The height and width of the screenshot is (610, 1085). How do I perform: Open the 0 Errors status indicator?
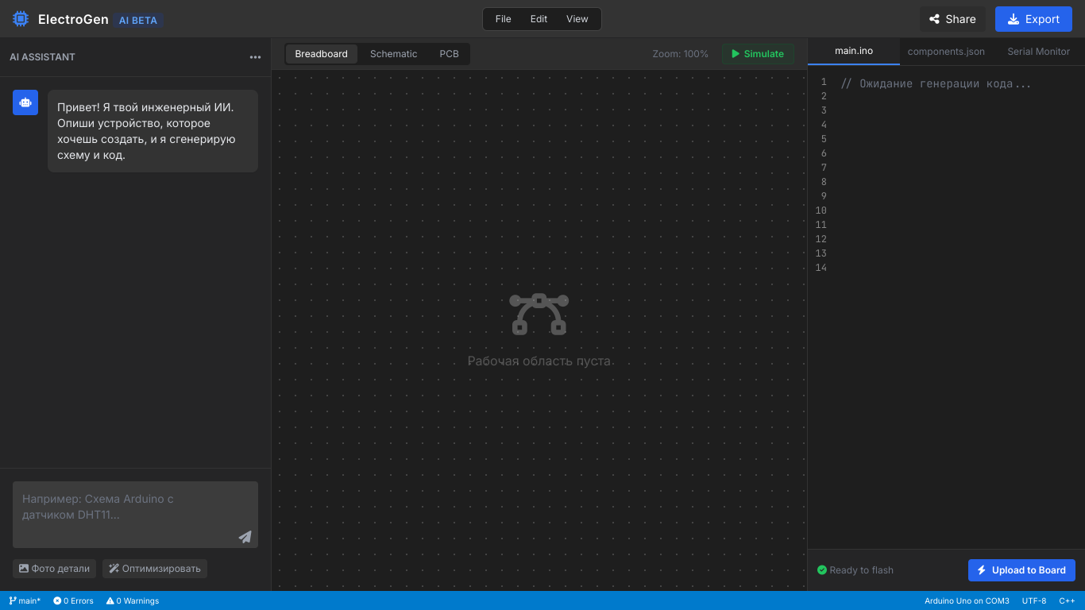[73, 600]
